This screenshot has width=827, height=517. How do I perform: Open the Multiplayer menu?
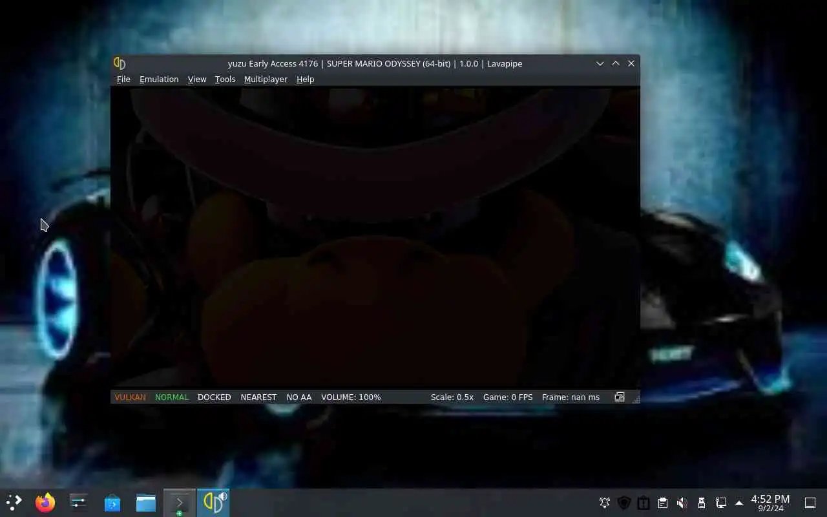266,79
